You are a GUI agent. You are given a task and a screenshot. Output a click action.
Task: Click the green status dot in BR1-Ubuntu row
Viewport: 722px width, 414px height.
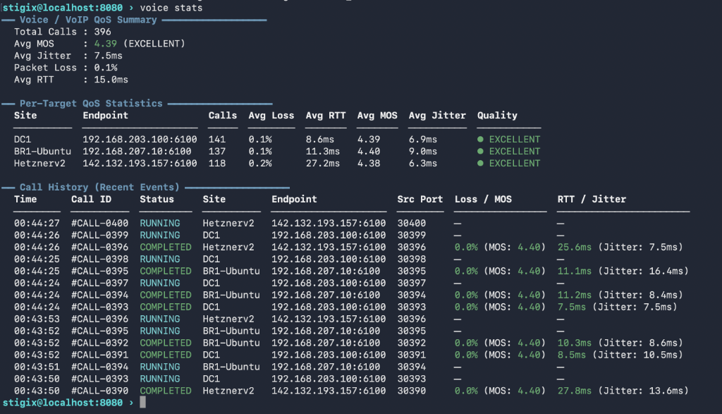[x=480, y=151]
